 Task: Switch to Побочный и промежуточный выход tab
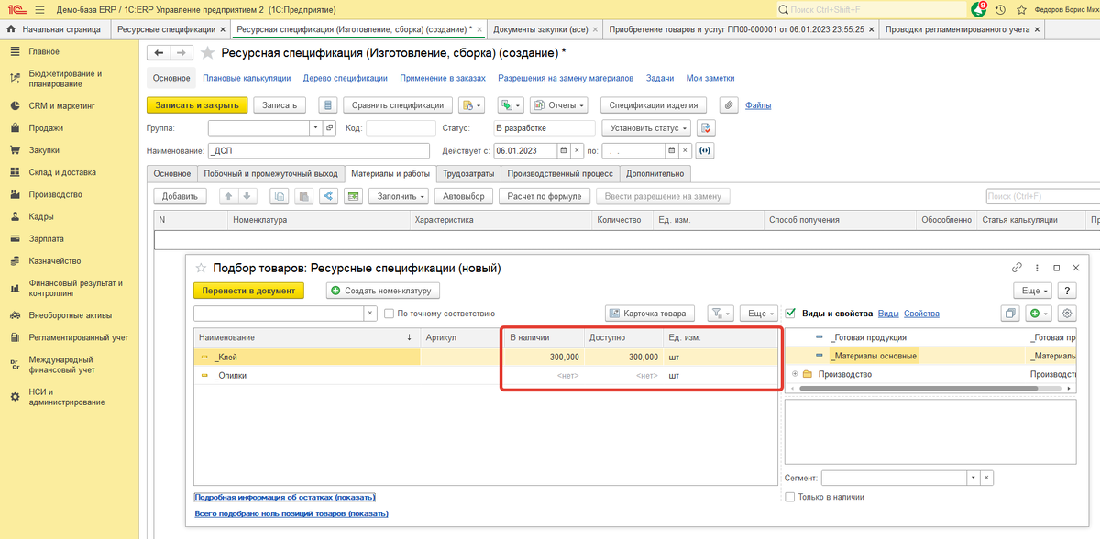coord(269,173)
